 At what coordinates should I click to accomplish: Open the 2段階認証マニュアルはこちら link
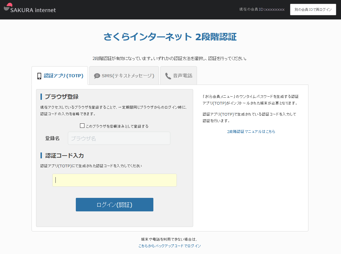(x=251, y=131)
